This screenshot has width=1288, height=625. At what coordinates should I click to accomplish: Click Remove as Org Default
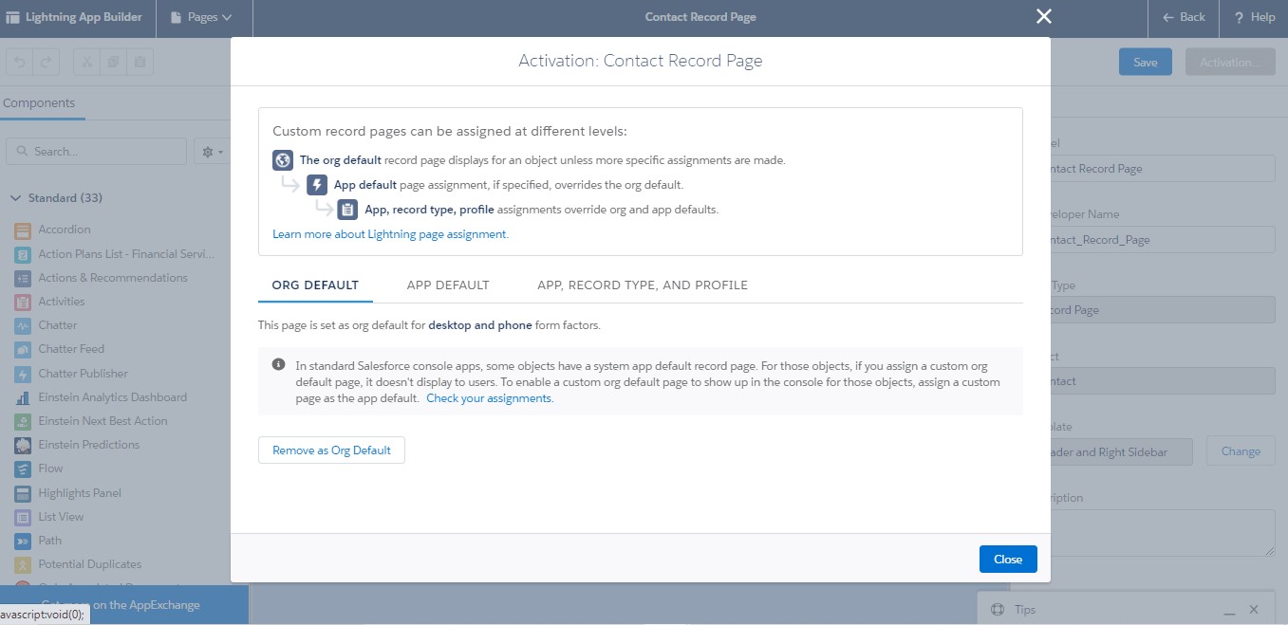pyautogui.click(x=330, y=450)
